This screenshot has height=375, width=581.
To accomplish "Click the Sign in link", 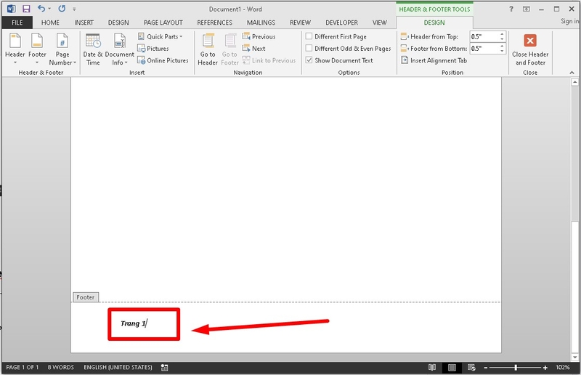I will coord(569,22).
